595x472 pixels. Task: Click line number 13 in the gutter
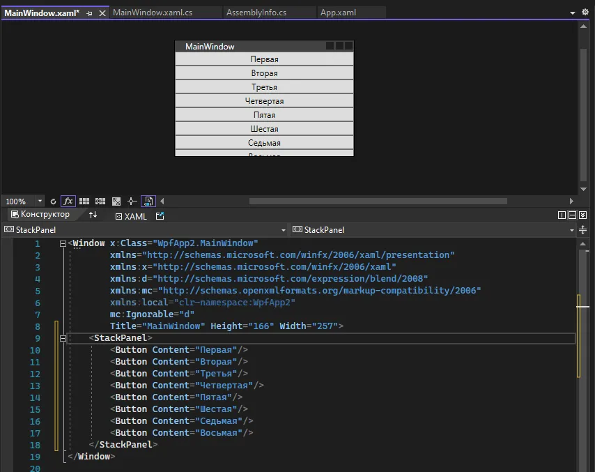(x=35, y=386)
